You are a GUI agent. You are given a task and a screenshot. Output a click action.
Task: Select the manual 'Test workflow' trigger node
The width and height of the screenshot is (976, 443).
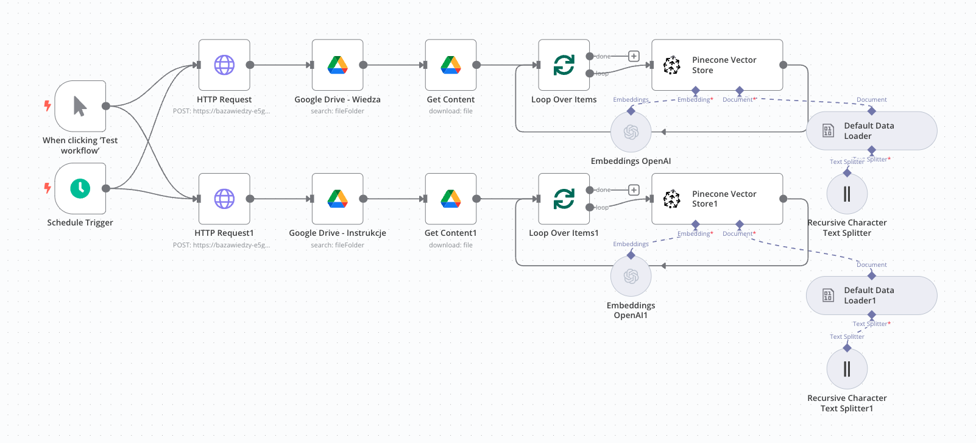click(80, 106)
